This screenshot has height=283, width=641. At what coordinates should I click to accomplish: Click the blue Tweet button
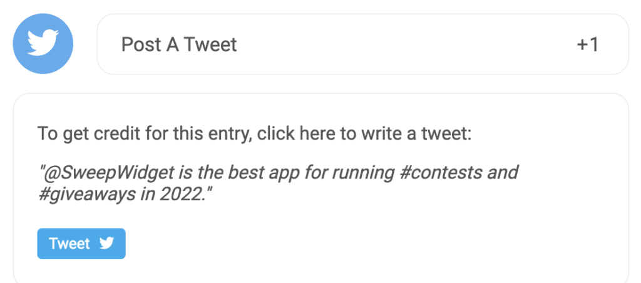pyautogui.click(x=81, y=244)
